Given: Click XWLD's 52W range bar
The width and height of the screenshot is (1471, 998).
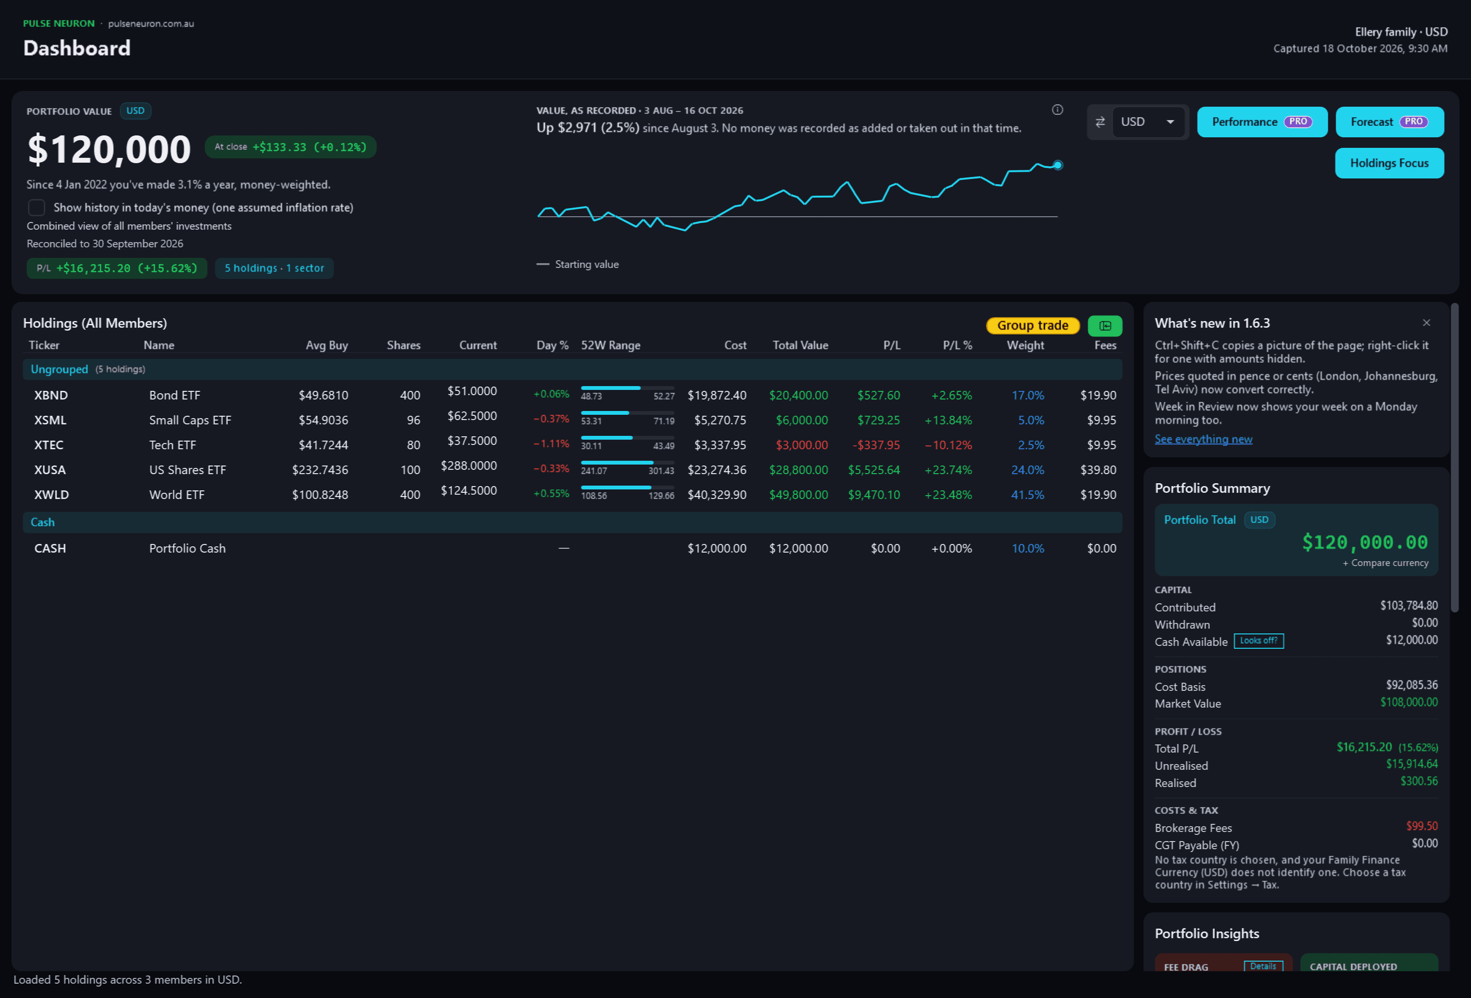Looking at the screenshot, I should (627, 488).
